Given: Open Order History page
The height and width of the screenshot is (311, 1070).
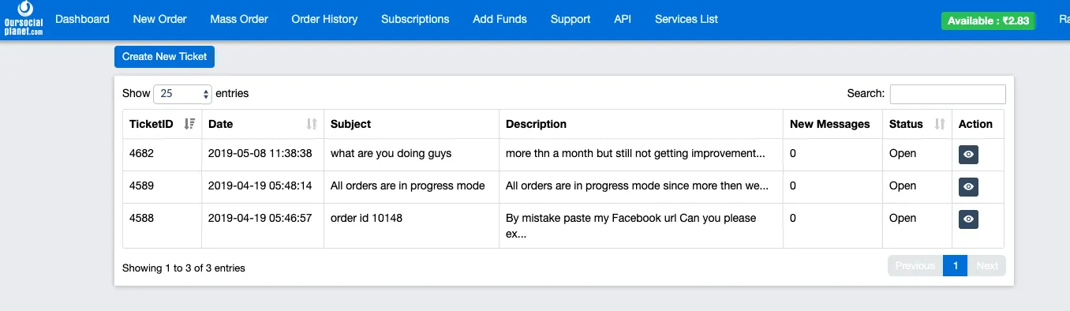Looking at the screenshot, I should [324, 19].
